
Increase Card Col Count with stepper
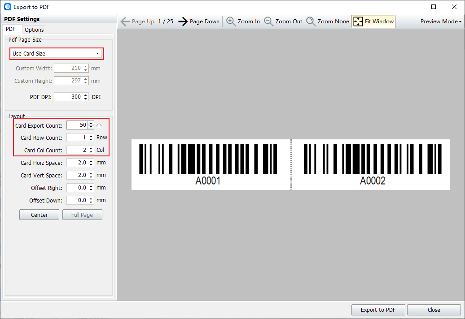click(x=91, y=148)
